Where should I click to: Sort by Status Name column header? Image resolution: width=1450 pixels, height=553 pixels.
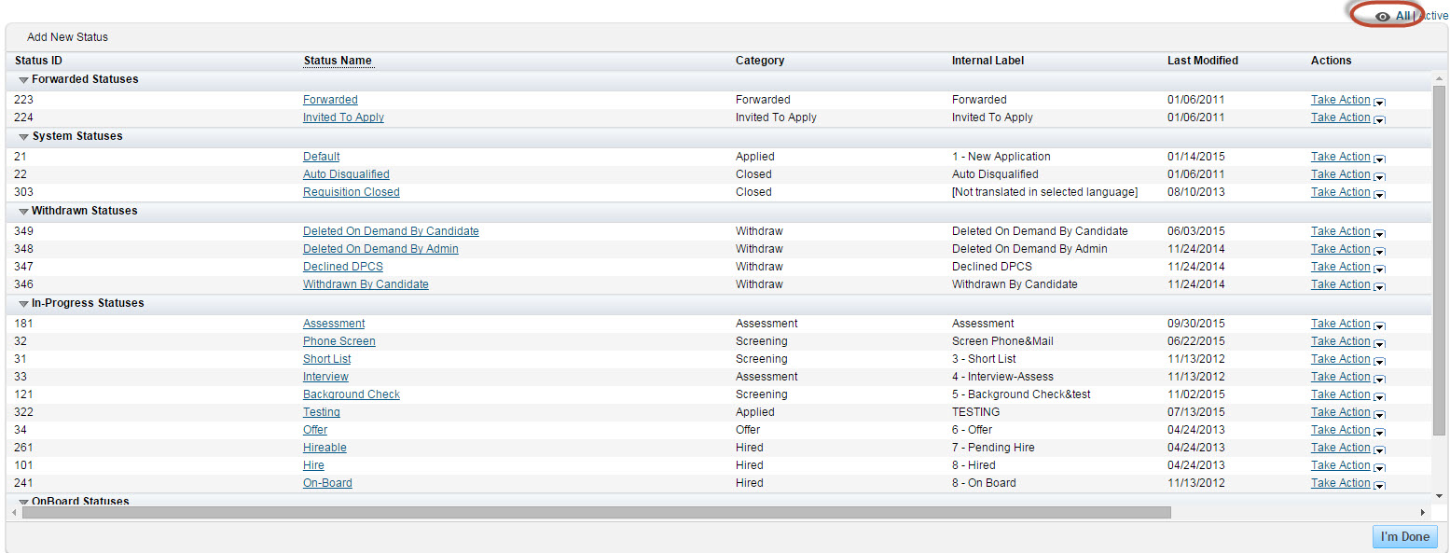point(338,61)
